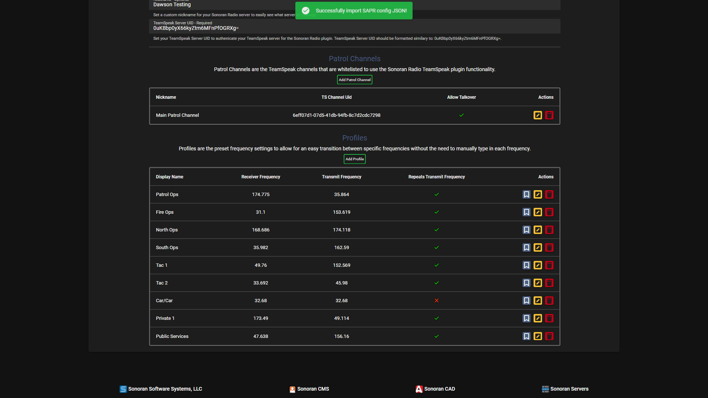
Task: Bookmark the Private 1 profile
Action: [527, 318]
